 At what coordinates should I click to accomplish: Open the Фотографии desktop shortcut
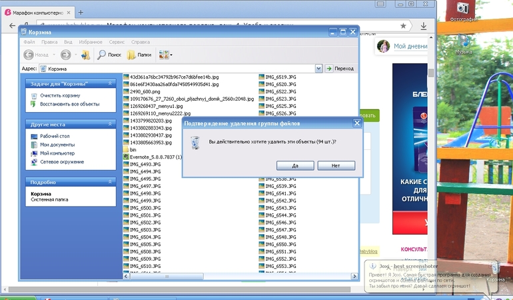(464, 9)
